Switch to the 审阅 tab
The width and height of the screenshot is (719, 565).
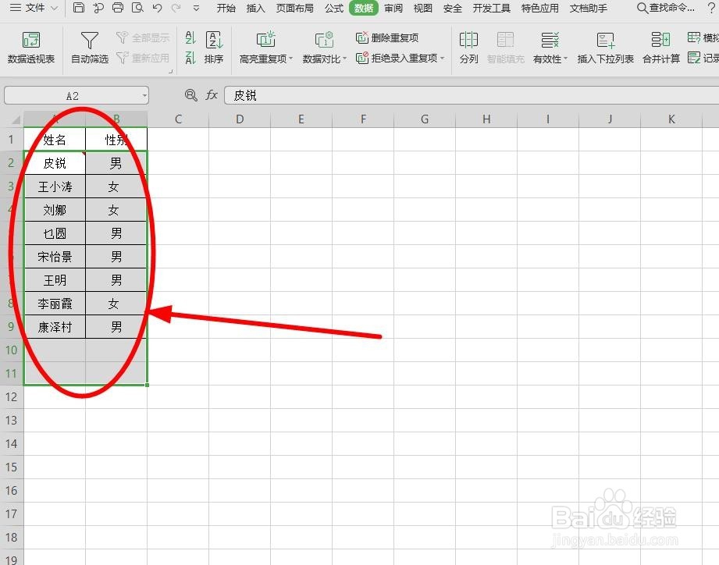tap(393, 9)
